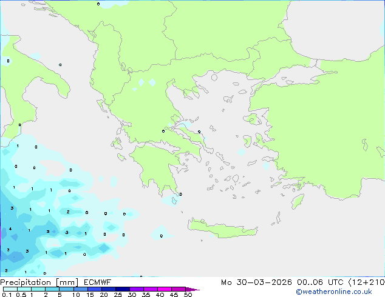Click the '4' precipitation value on map
385x297 pixels.
point(10,229)
